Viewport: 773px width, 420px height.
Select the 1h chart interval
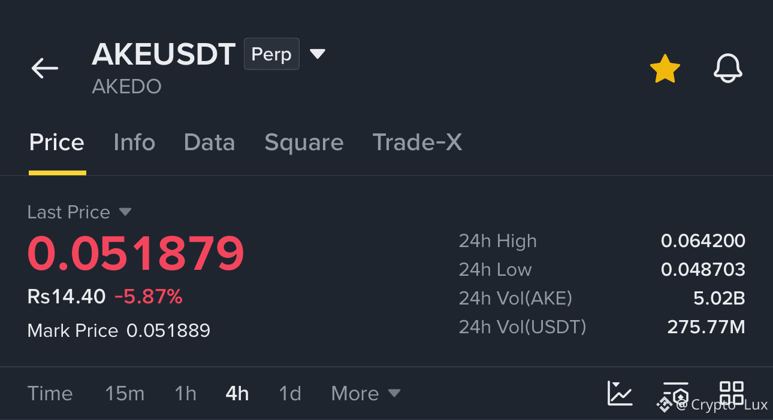[185, 393]
